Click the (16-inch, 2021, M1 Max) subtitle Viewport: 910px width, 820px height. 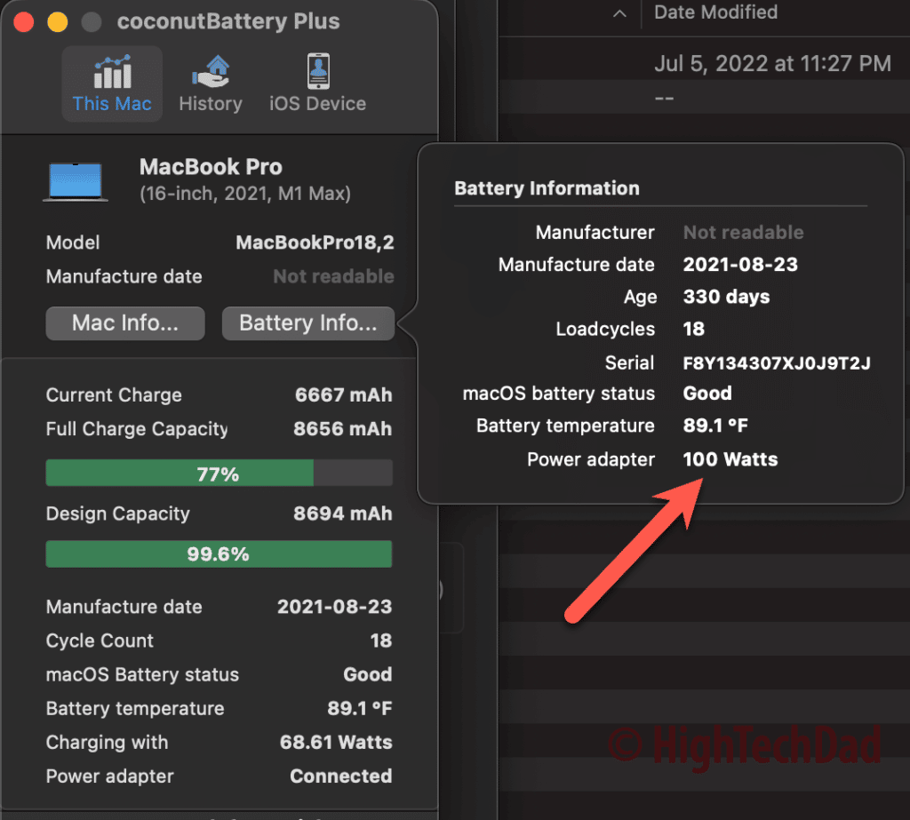(245, 194)
